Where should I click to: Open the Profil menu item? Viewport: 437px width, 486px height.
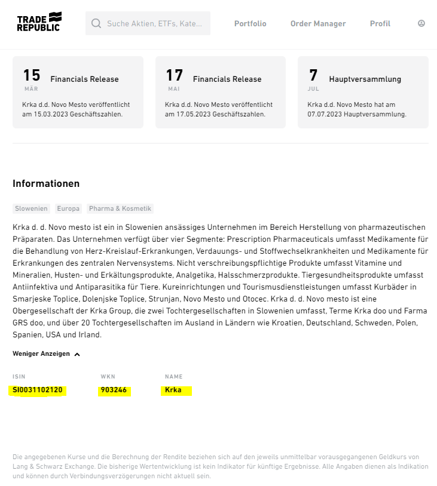tap(380, 24)
